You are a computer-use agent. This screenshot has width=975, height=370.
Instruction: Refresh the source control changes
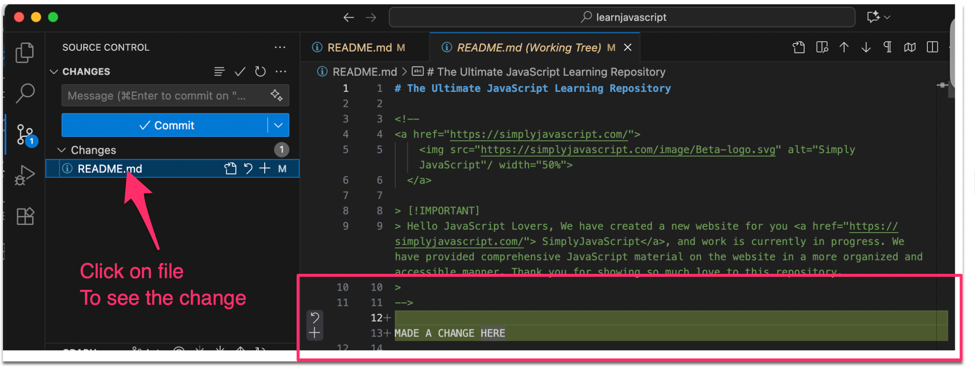pyautogui.click(x=260, y=71)
